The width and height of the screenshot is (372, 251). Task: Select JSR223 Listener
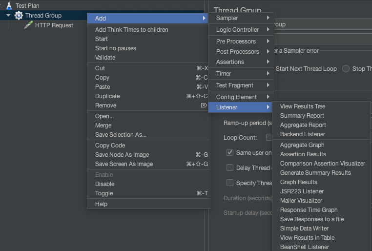click(x=321, y=191)
